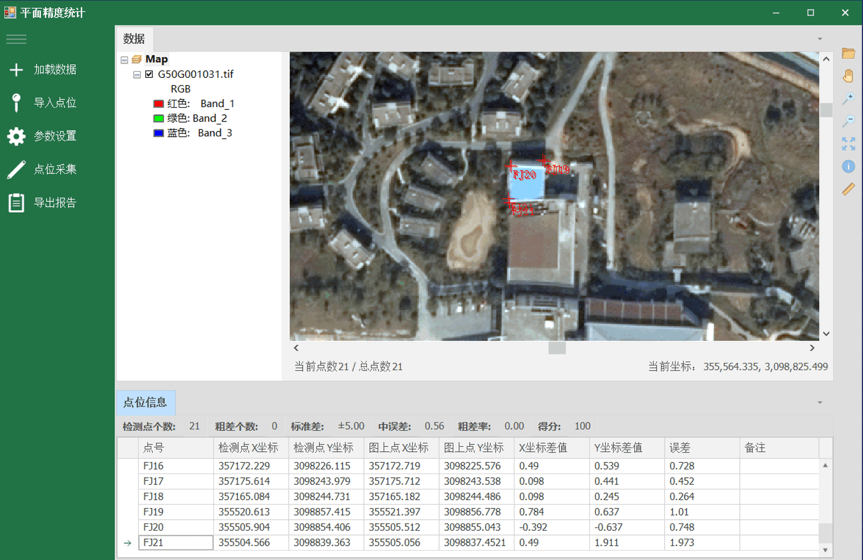This screenshot has height=560, width=863.
Task: Select the FJ16 row point number
Action: [176, 466]
